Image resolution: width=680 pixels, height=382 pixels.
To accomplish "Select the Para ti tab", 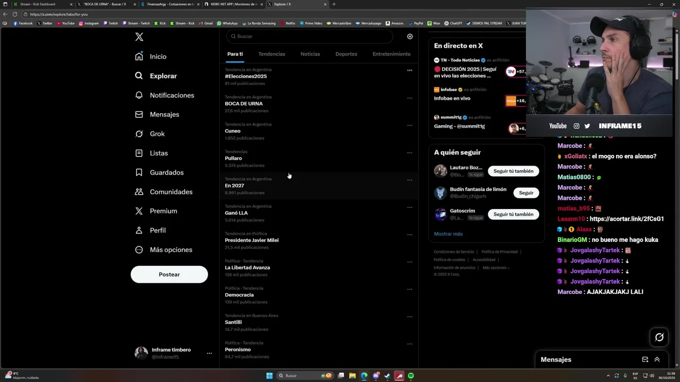I will pyautogui.click(x=235, y=54).
